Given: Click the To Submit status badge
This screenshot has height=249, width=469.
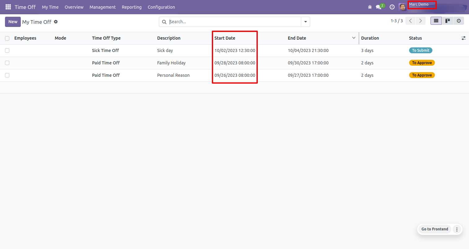Looking at the screenshot, I should [421, 50].
